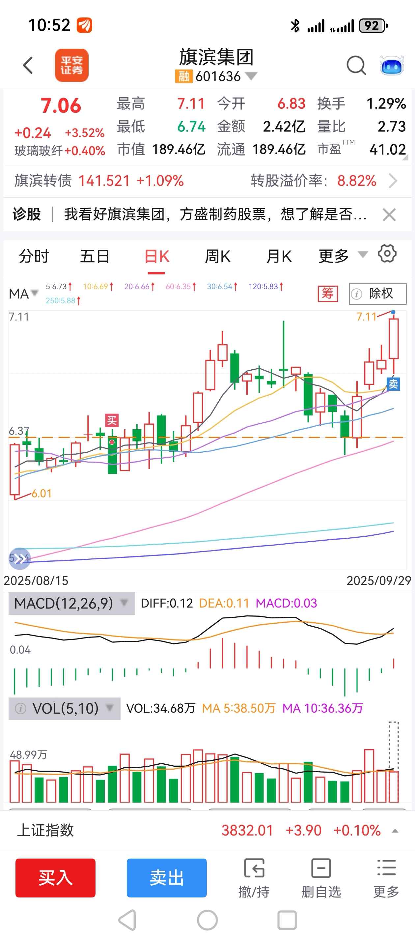Expand the 更多 chart period dropdown
This screenshot has height=937, width=415.
point(343,256)
